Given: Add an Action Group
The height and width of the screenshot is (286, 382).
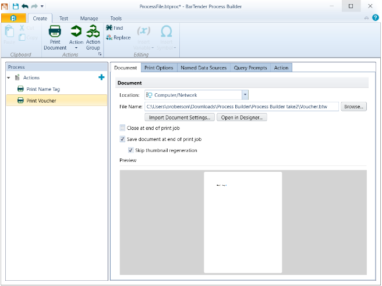Looking at the screenshot, I should pyautogui.click(x=93, y=37).
